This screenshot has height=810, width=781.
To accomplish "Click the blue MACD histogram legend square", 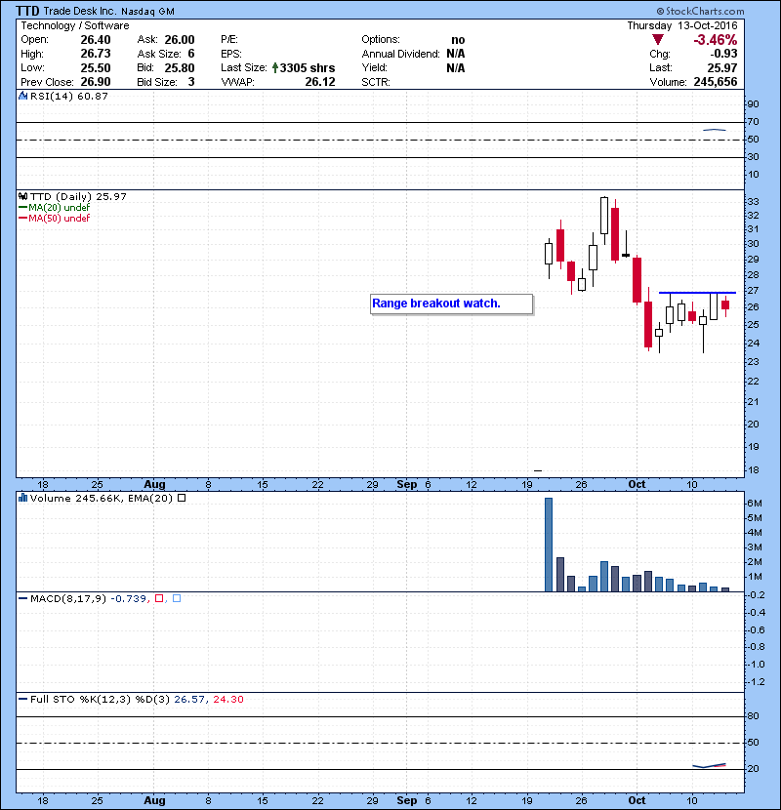I will click(x=177, y=598).
